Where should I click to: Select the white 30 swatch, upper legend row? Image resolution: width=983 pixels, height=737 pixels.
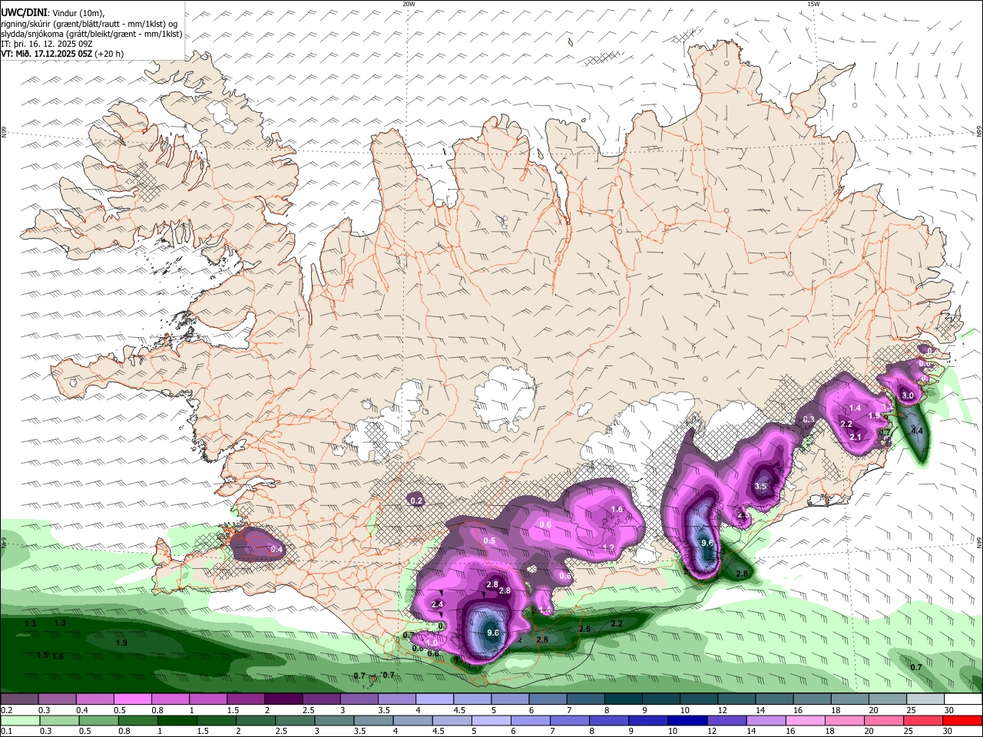(x=962, y=699)
